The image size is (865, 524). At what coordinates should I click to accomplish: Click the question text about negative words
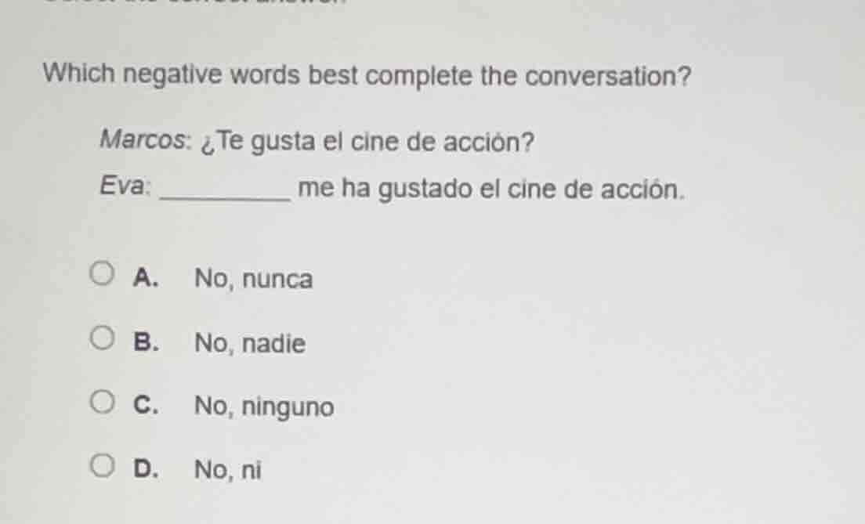366,76
